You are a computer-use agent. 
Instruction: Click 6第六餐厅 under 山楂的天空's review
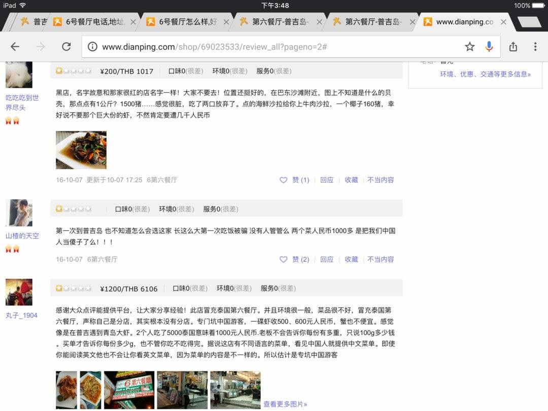pyautogui.click(x=102, y=259)
